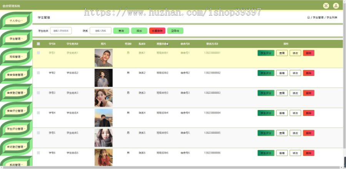Focus the 学生姓名 search input field

pyautogui.click(x=61, y=31)
